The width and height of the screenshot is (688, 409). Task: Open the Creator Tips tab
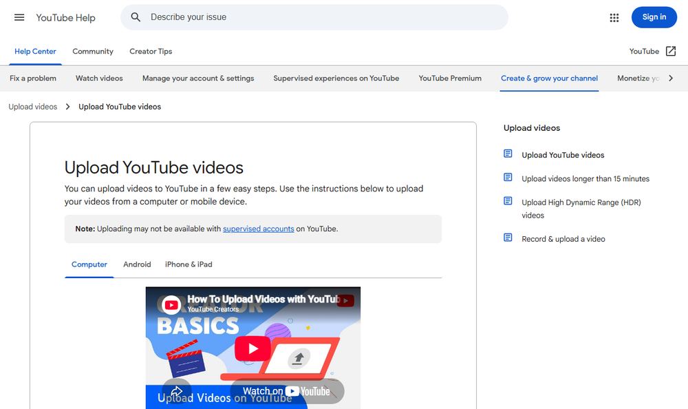click(151, 52)
